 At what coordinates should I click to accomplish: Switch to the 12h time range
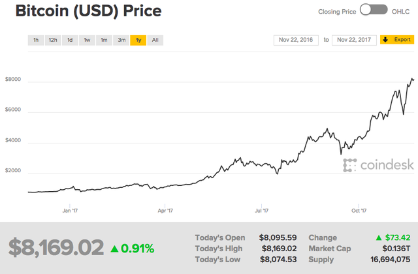53,40
